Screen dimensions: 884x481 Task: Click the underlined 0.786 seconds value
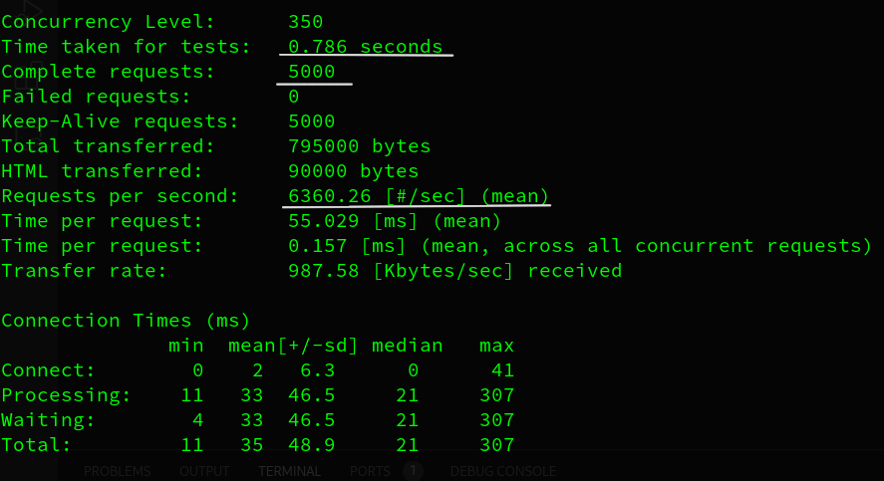click(365, 47)
